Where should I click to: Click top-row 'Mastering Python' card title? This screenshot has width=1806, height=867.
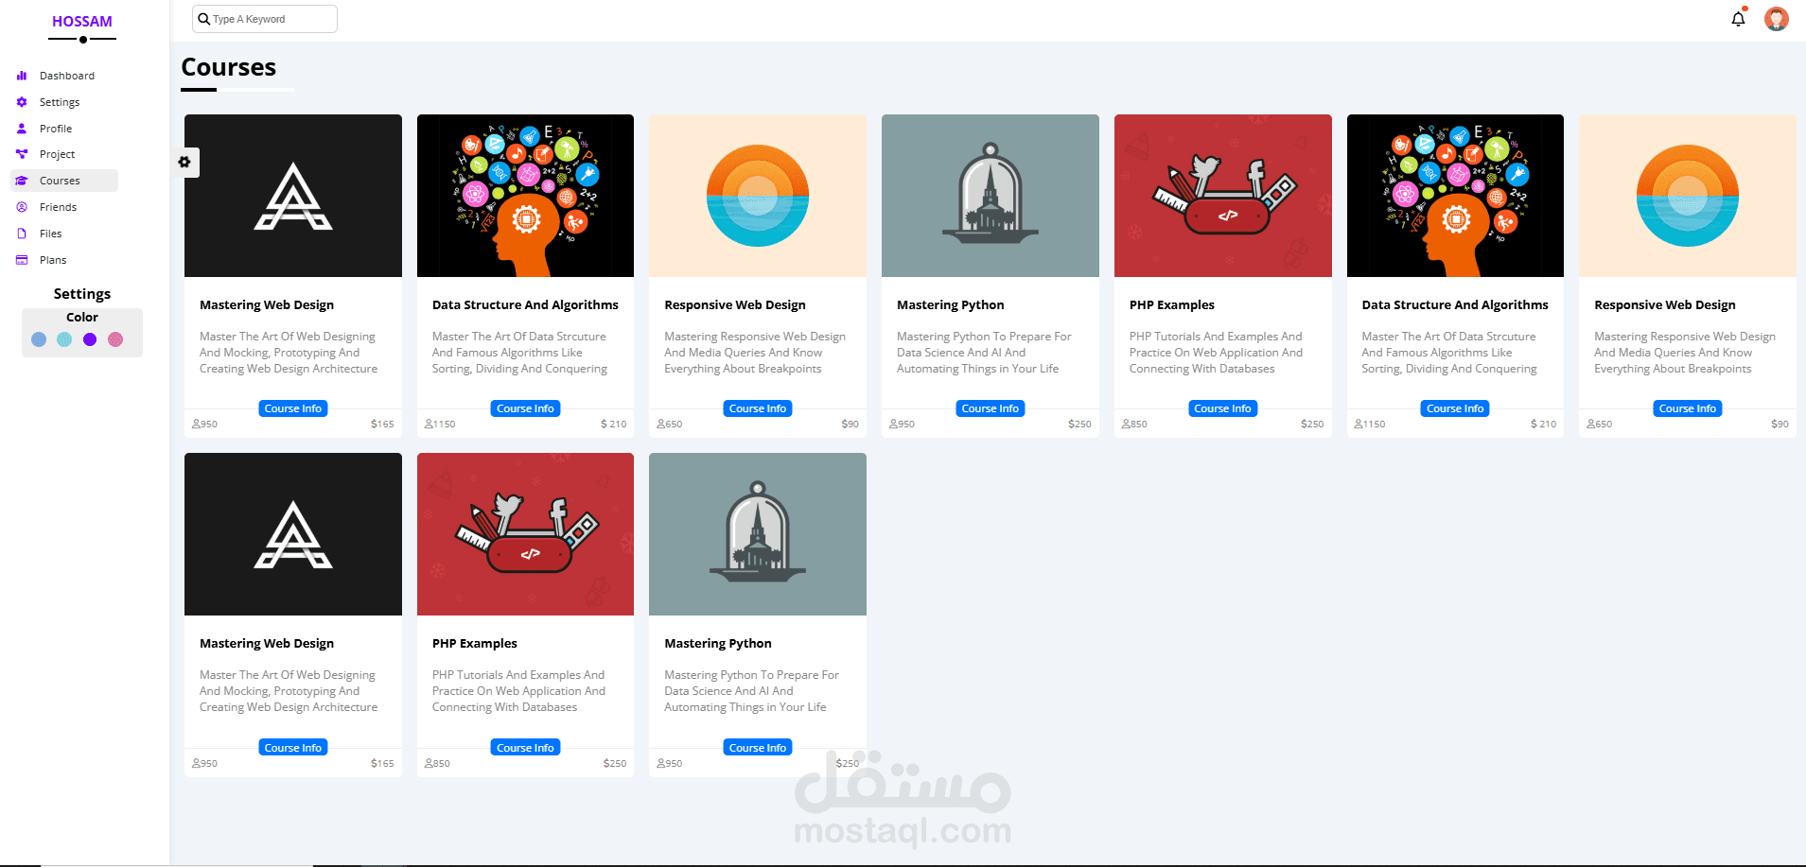pyautogui.click(x=951, y=304)
